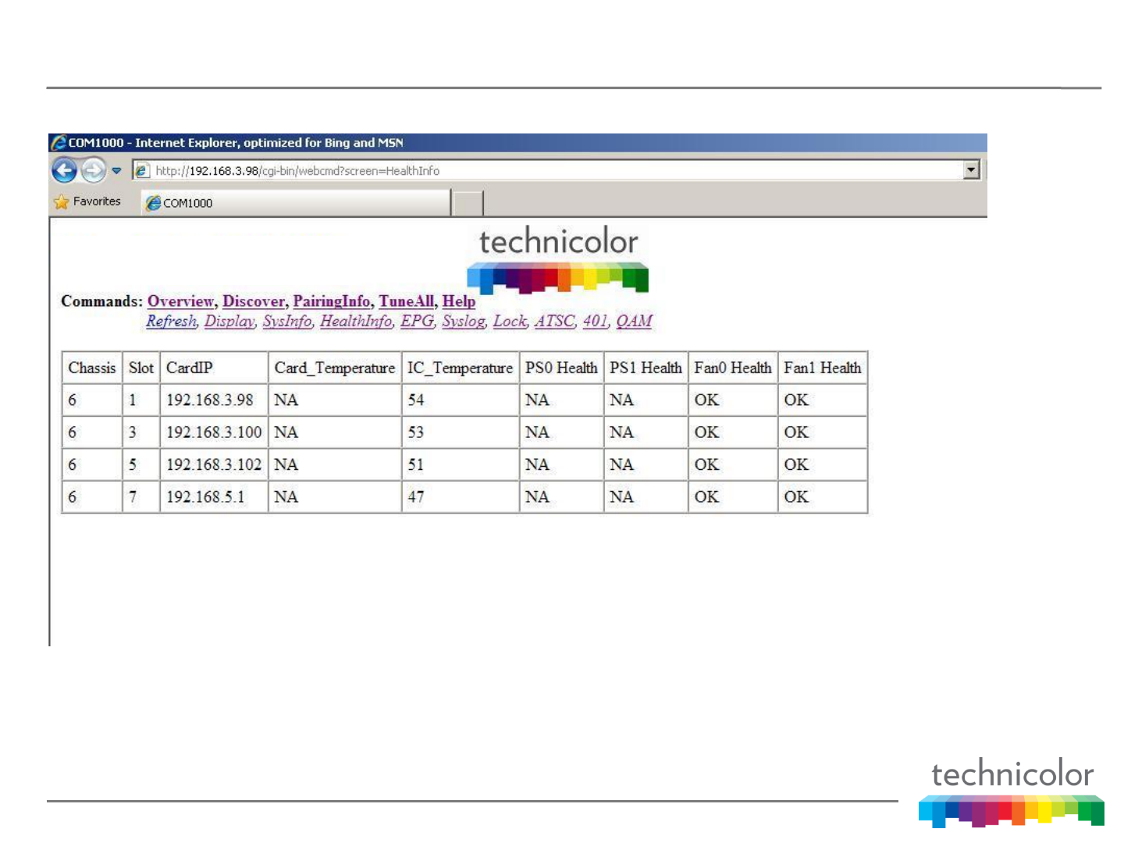This screenshot has width=1124, height=843.
Task: Click the page icon in the address bar
Action: (x=141, y=170)
